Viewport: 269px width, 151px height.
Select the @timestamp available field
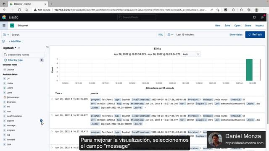(13, 97)
